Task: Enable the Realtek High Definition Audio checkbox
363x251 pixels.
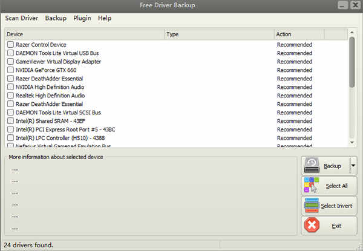Action: coord(10,96)
